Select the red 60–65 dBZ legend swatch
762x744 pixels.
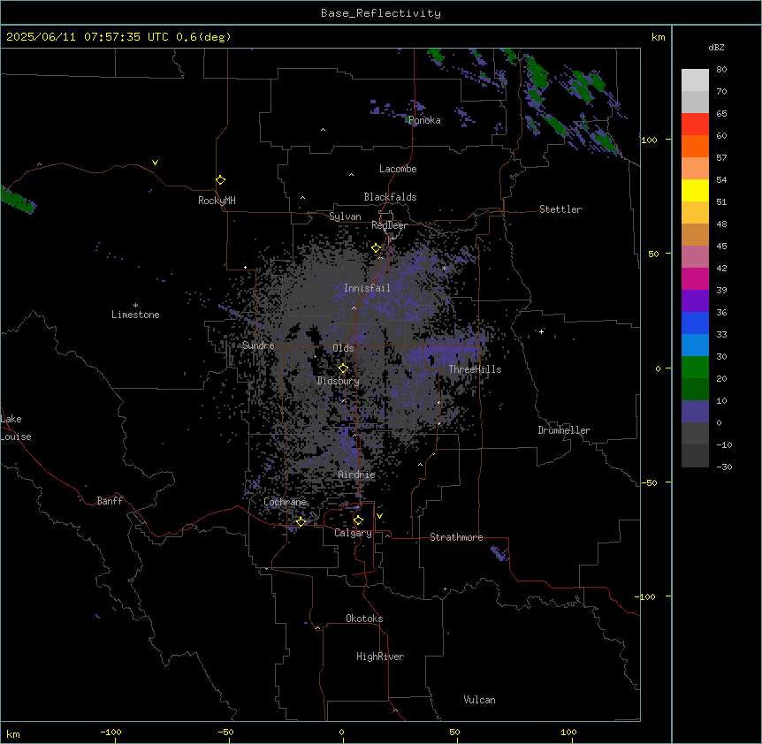click(695, 125)
